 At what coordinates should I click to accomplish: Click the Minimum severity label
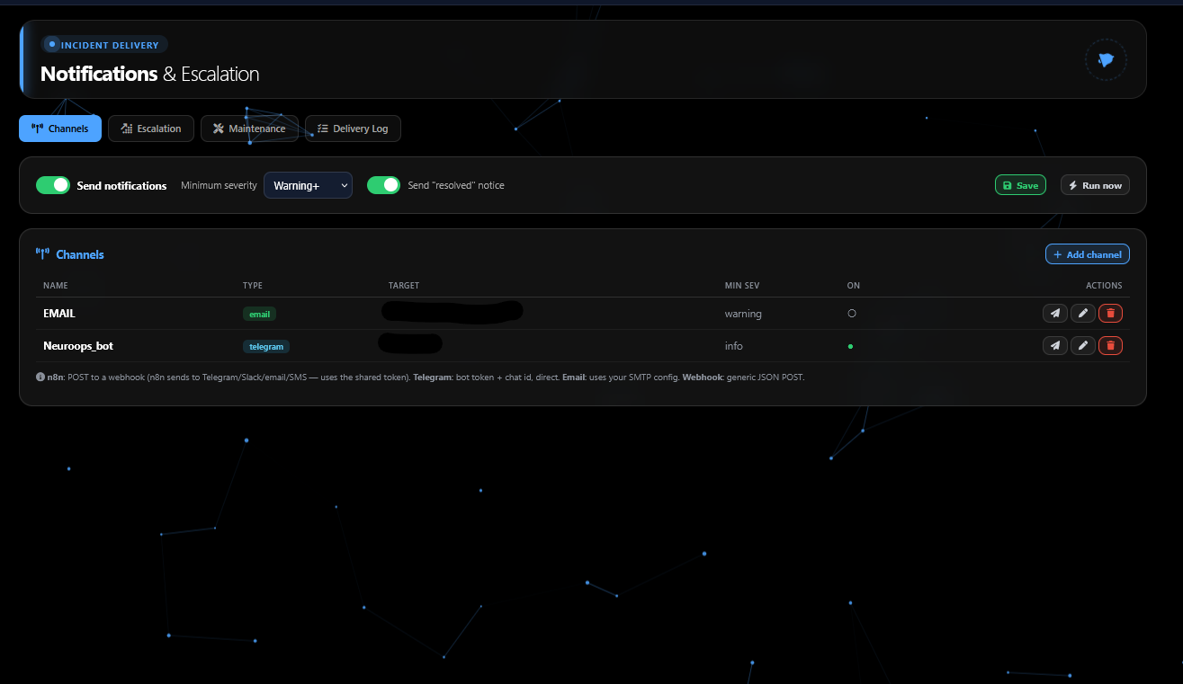219,185
